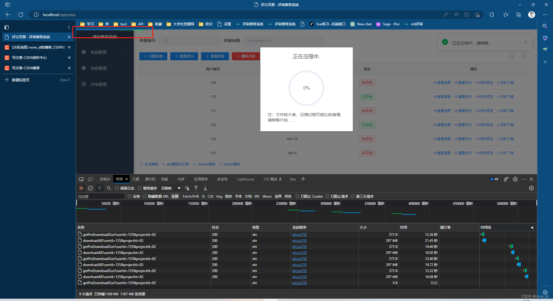
Task: Enable the preserve log checkbox
Action: (117, 188)
